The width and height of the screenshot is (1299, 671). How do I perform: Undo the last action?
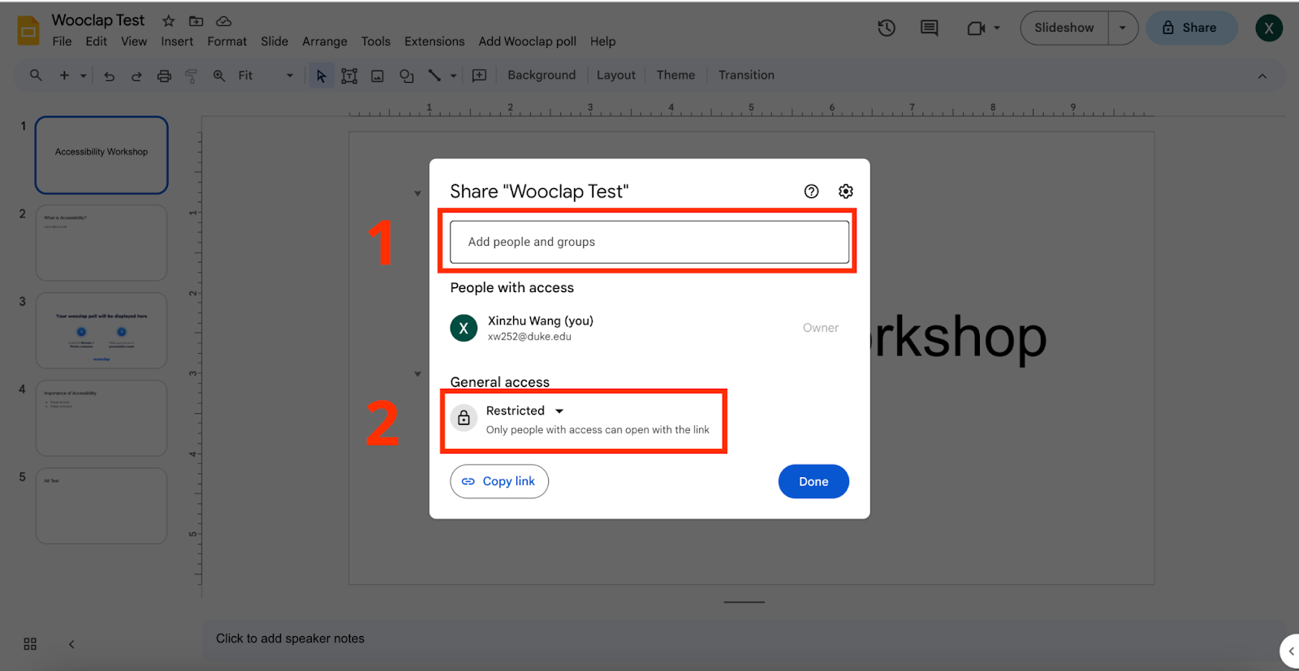[x=109, y=75]
